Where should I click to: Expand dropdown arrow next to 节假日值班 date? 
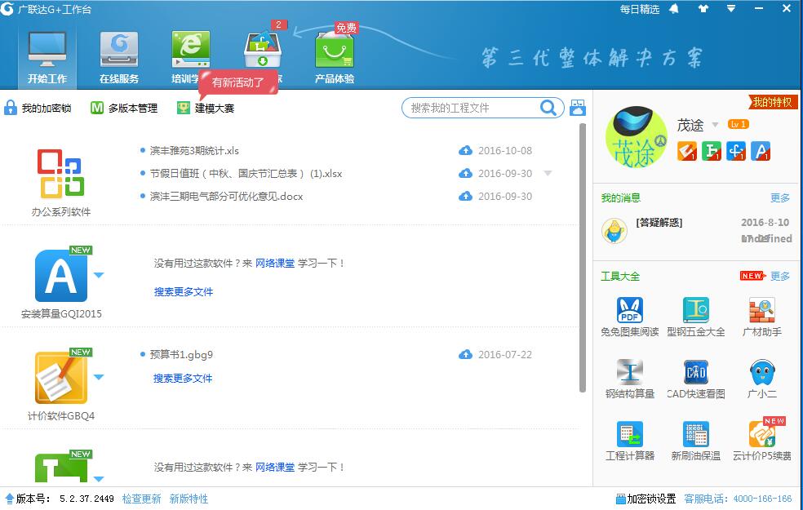tap(548, 174)
